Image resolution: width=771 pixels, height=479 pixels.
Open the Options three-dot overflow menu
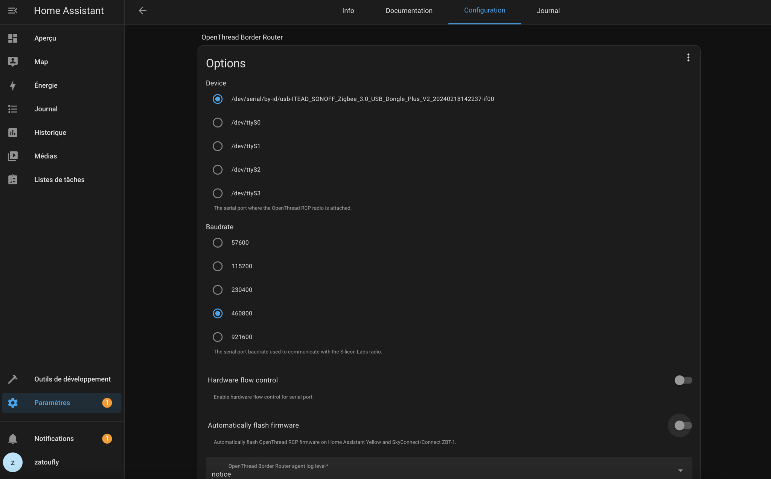coord(688,58)
